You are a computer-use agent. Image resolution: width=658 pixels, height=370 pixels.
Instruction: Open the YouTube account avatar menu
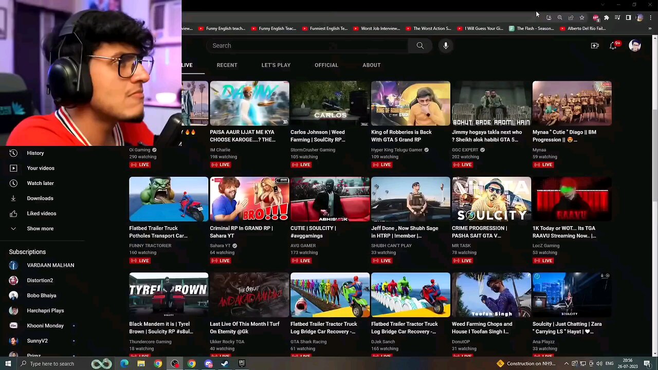[635, 46]
